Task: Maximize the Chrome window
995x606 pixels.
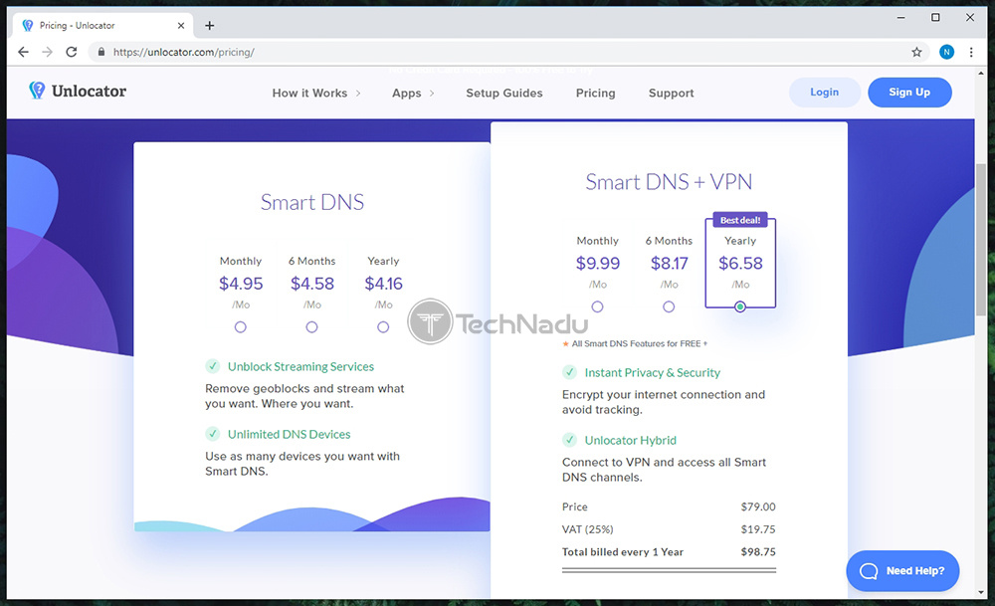Action: pyautogui.click(x=935, y=18)
